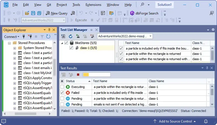Click the Open File folder icon
Viewport: 217px width, 125px height.
click(27, 13)
